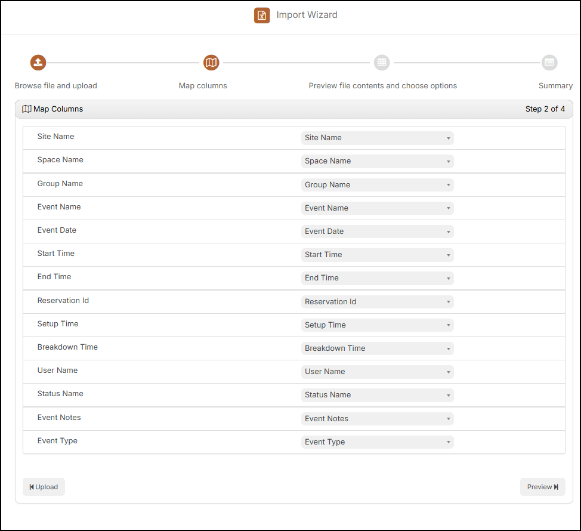
Task: Open the Event Name mapping dropdown
Action: click(x=377, y=208)
